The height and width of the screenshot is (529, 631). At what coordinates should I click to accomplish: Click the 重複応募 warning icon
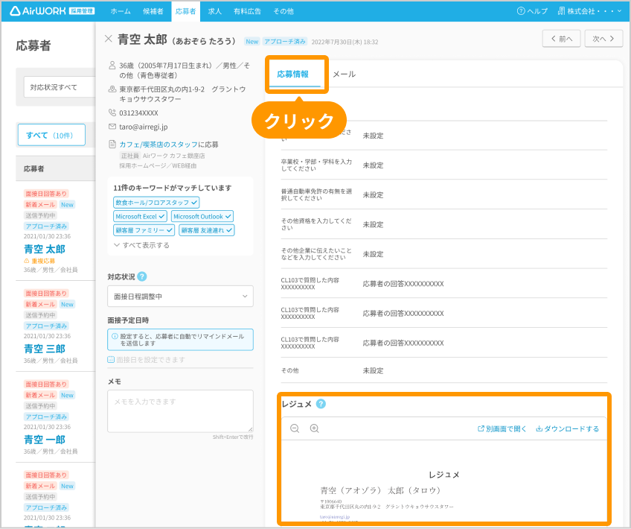point(27,261)
